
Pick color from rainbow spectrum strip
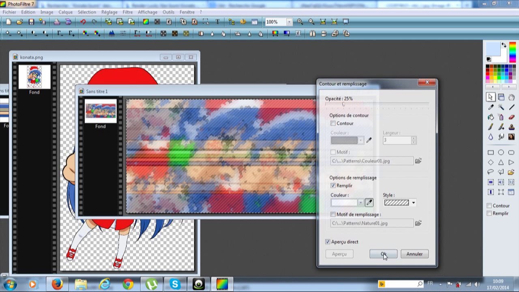coord(513,52)
